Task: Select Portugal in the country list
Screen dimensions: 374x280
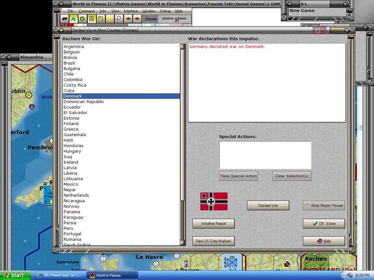Action: (121, 234)
